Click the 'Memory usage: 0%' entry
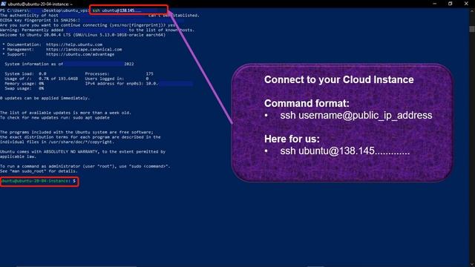The width and height of the screenshot is (475, 267). coord(24,83)
